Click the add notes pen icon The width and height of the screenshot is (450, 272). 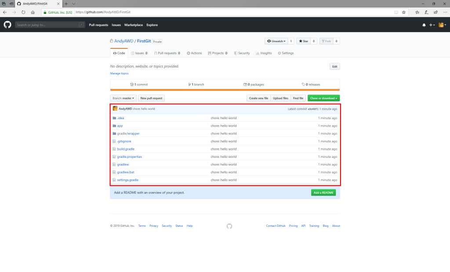click(x=426, y=12)
